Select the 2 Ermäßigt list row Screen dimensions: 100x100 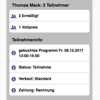[x=49, y=15]
